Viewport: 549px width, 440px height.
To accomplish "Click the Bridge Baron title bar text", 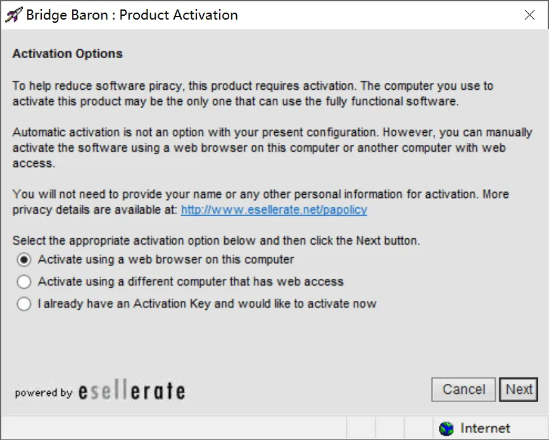I will click(x=132, y=15).
